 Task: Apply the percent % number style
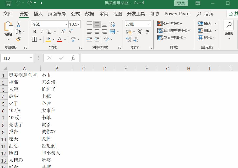coord(140,31)
